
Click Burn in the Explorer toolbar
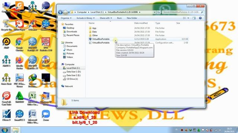[x=119, y=18]
